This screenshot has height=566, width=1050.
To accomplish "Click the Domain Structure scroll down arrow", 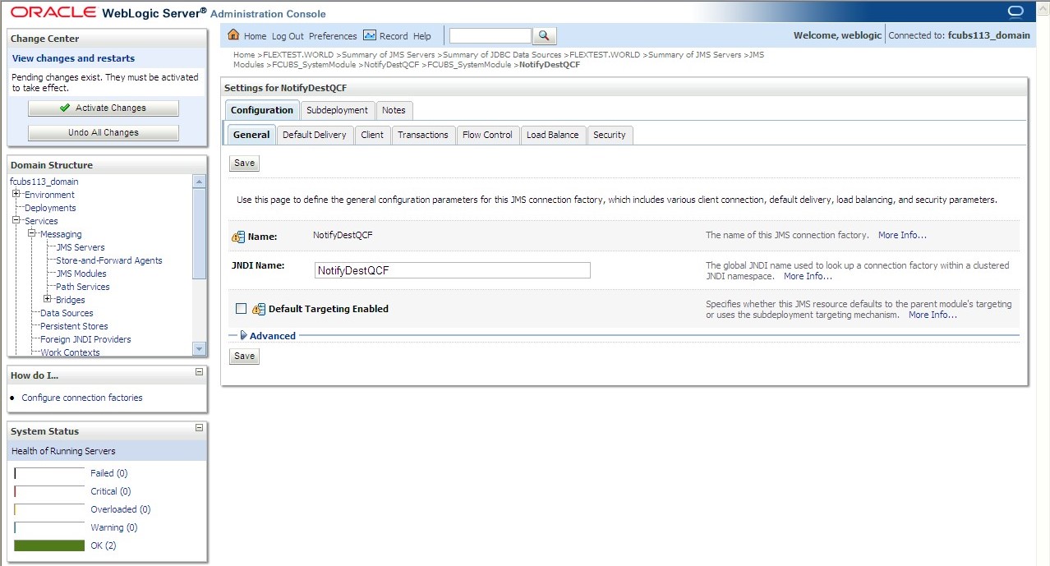I will (x=199, y=349).
